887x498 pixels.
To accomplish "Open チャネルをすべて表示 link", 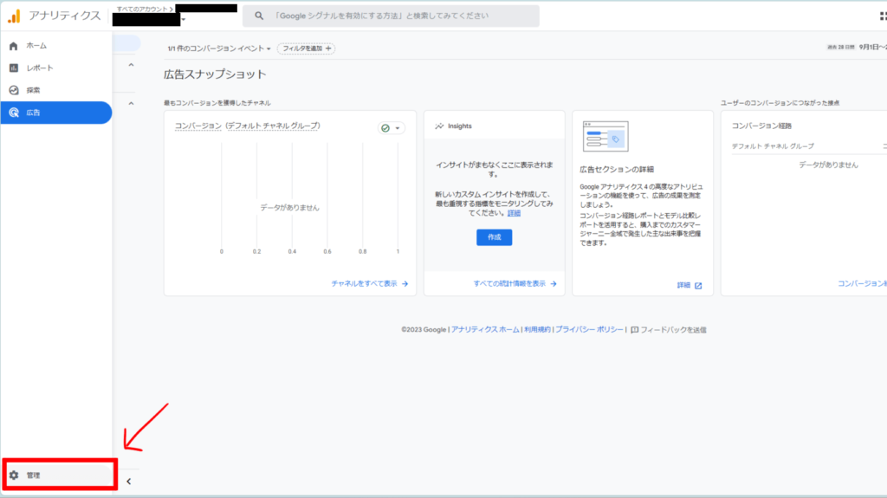I will [x=369, y=283].
